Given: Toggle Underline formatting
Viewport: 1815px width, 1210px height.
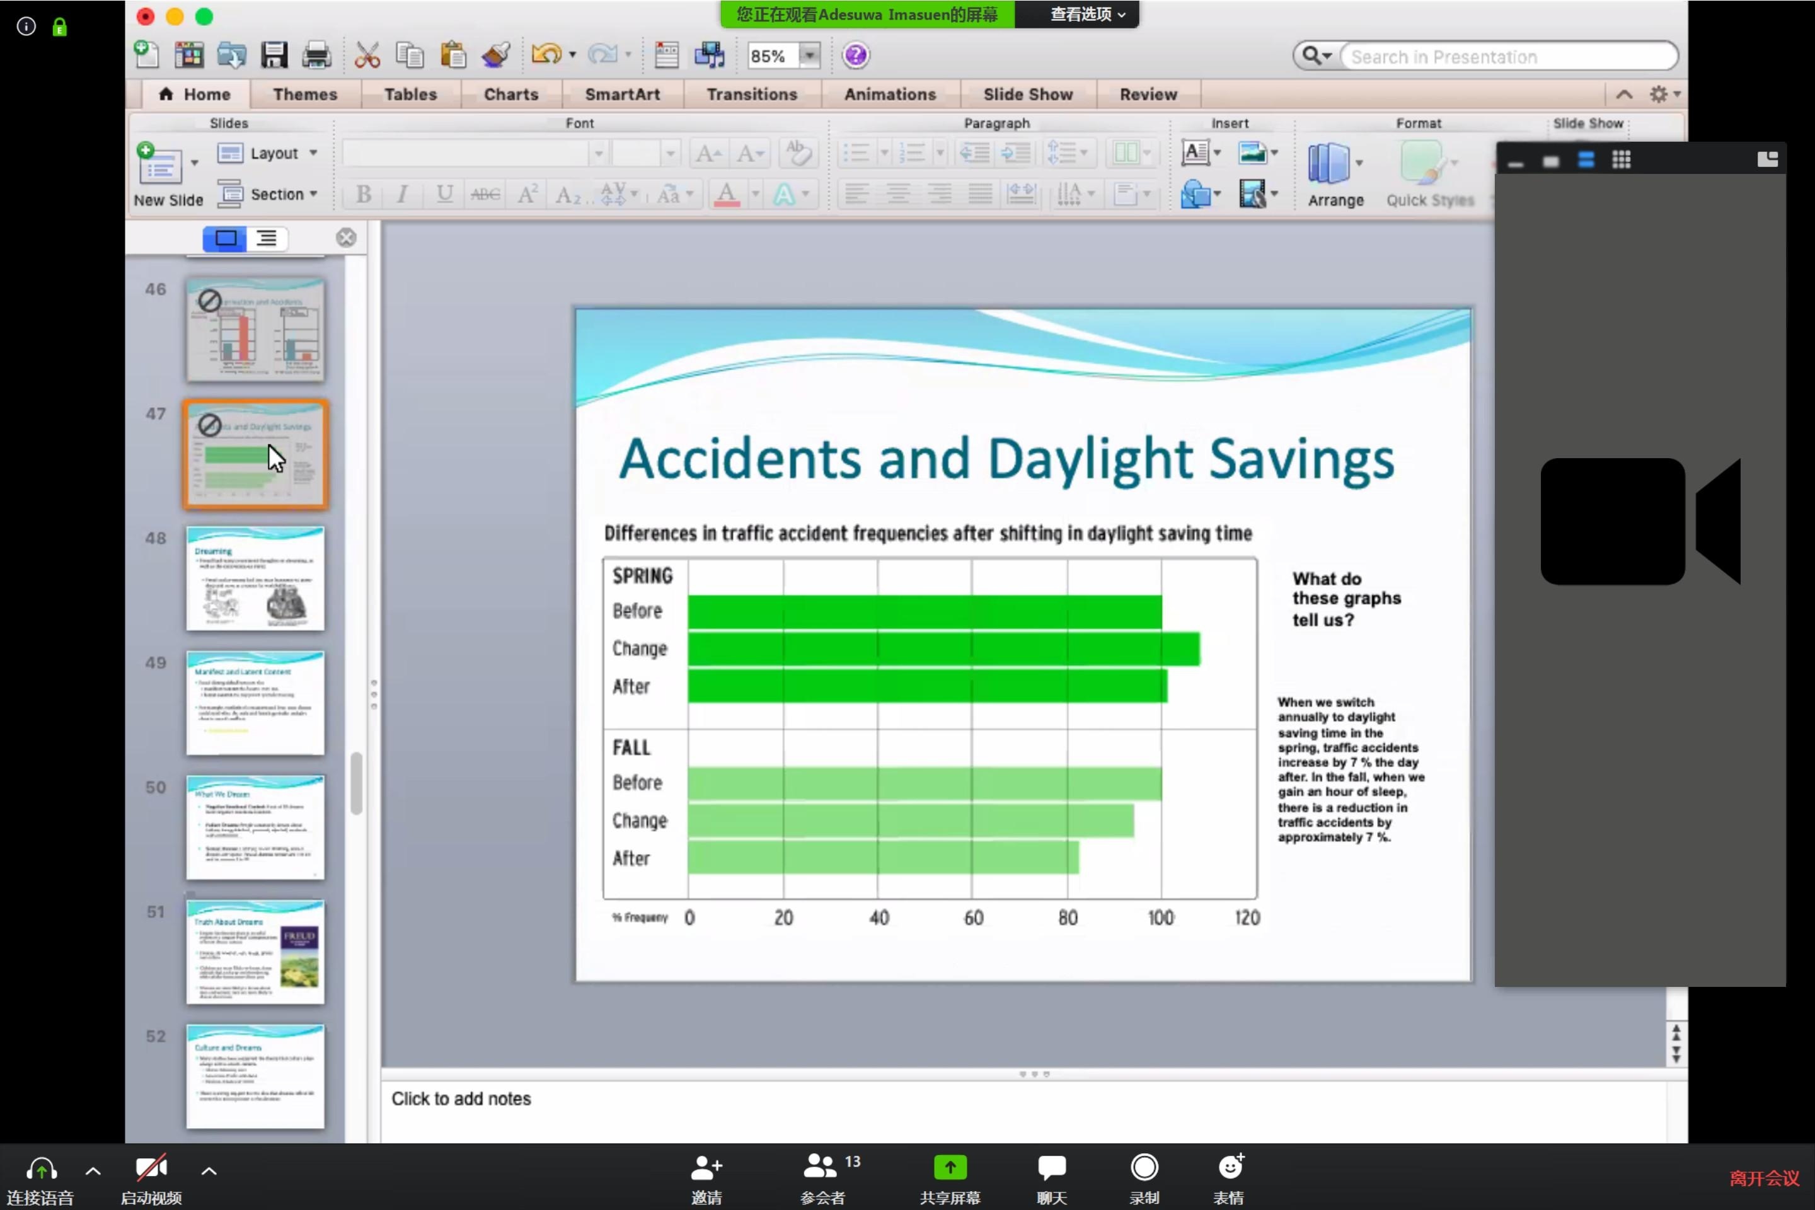Looking at the screenshot, I should [x=444, y=193].
